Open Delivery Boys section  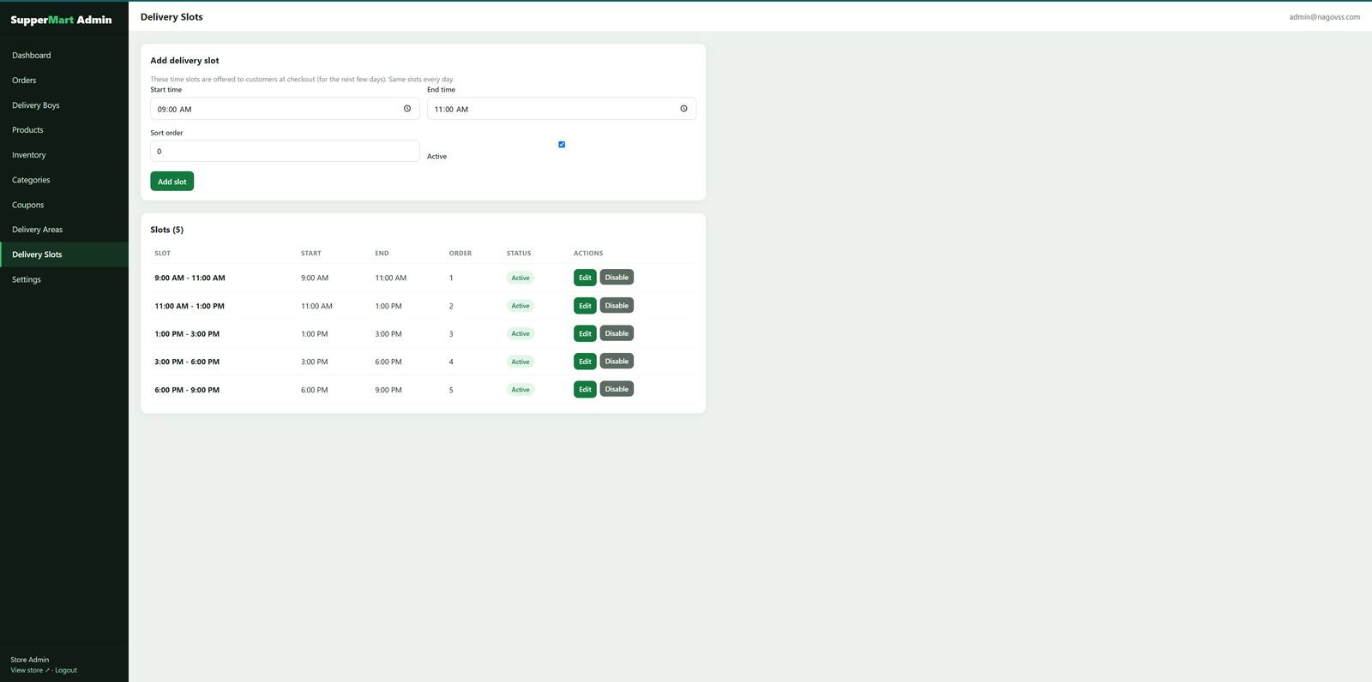click(x=64, y=105)
